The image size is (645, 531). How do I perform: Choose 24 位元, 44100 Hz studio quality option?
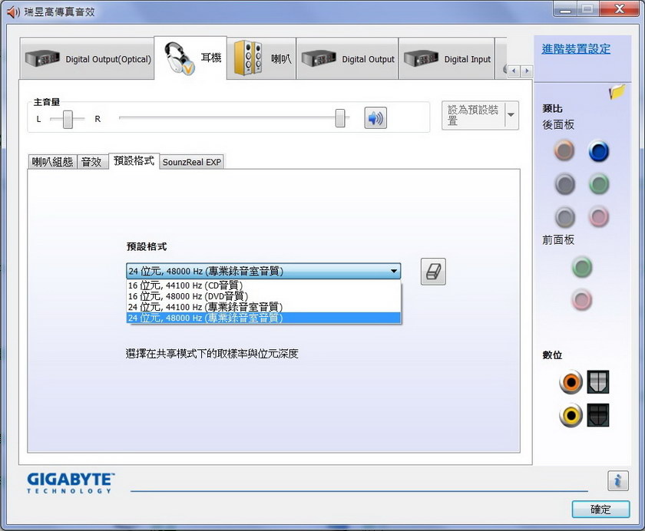click(x=263, y=307)
